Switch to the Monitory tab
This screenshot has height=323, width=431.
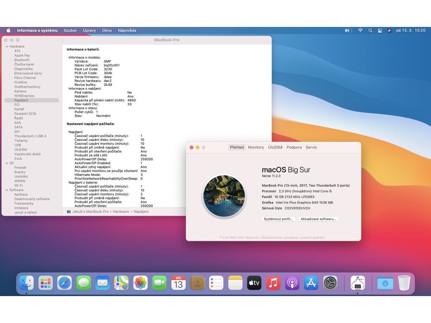tap(256, 147)
